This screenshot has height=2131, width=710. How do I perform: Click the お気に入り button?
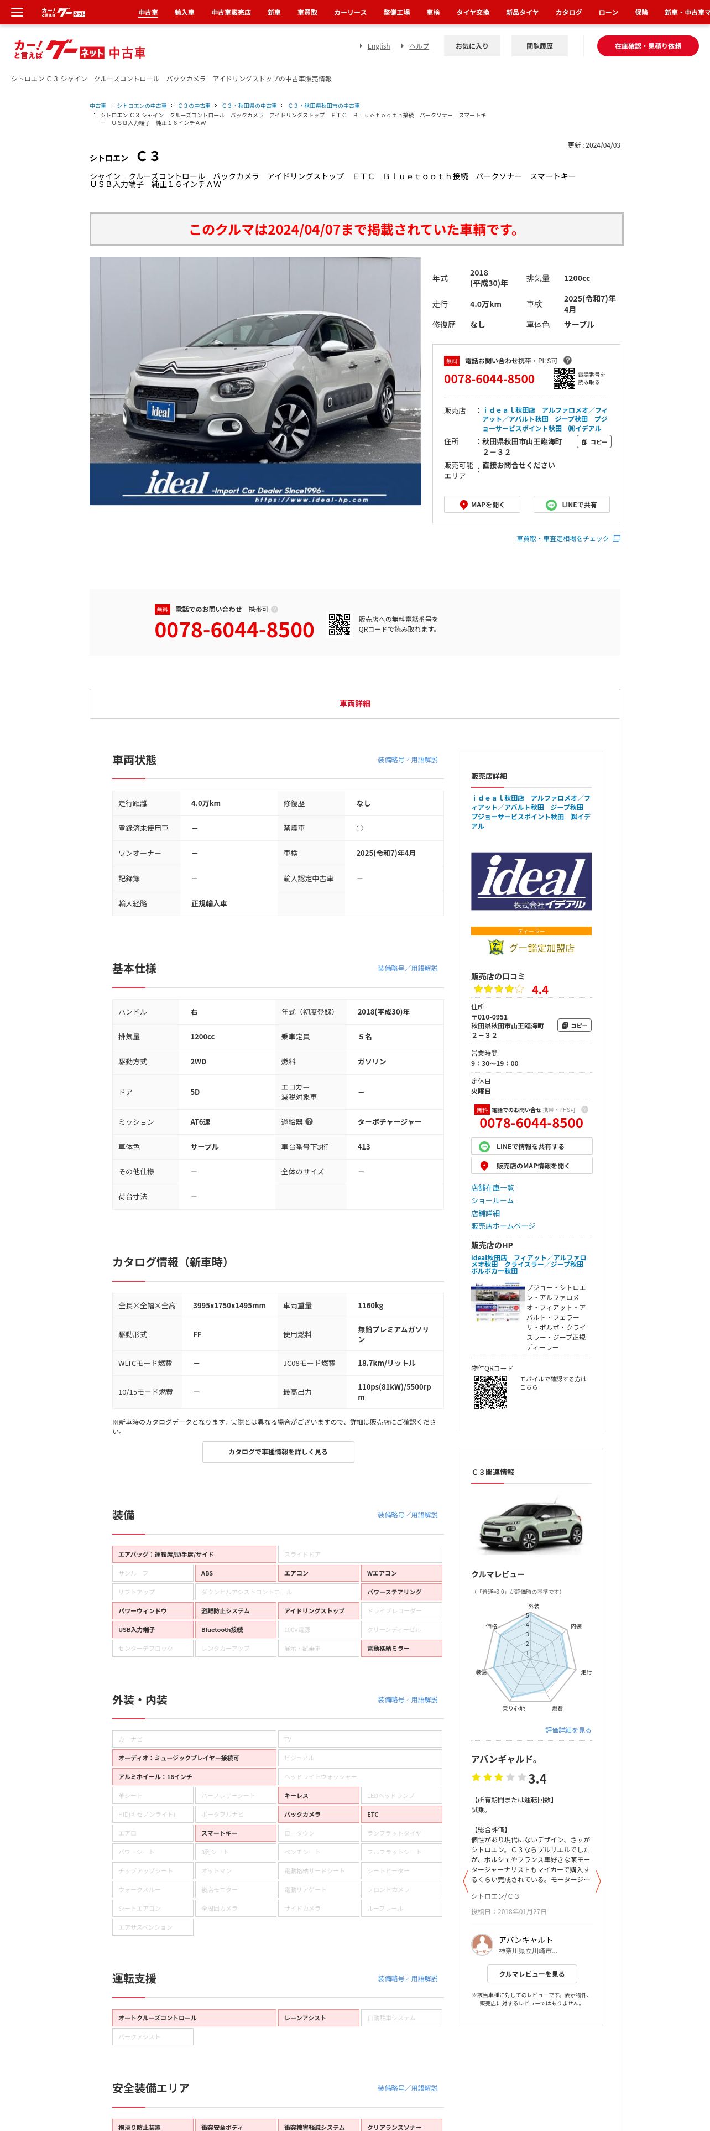472,46
